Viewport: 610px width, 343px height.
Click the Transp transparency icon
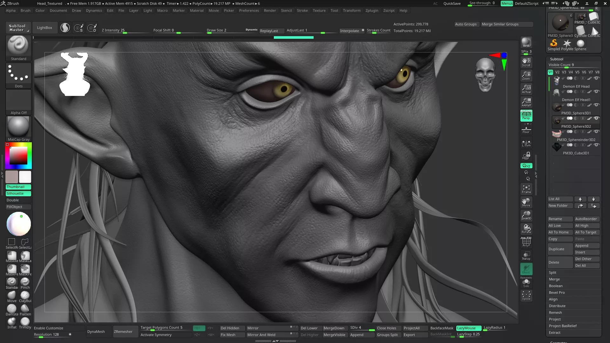(526, 256)
